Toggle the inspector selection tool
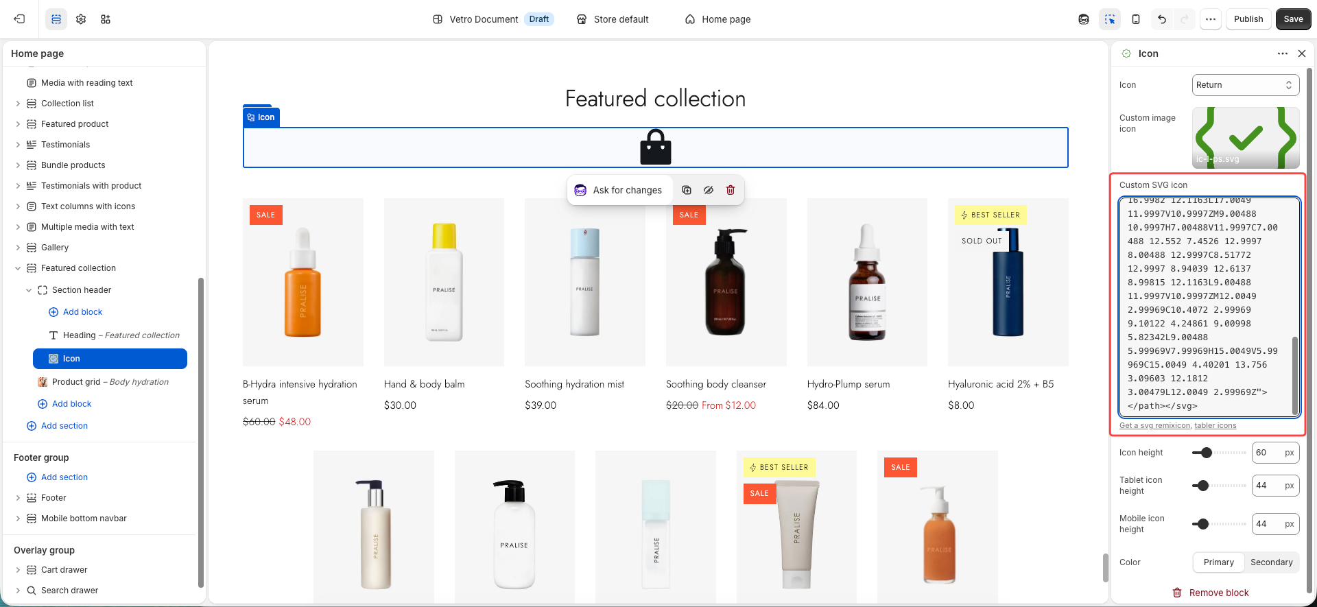Image resolution: width=1317 pixels, height=607 pixels. (x=1110, y=19)
